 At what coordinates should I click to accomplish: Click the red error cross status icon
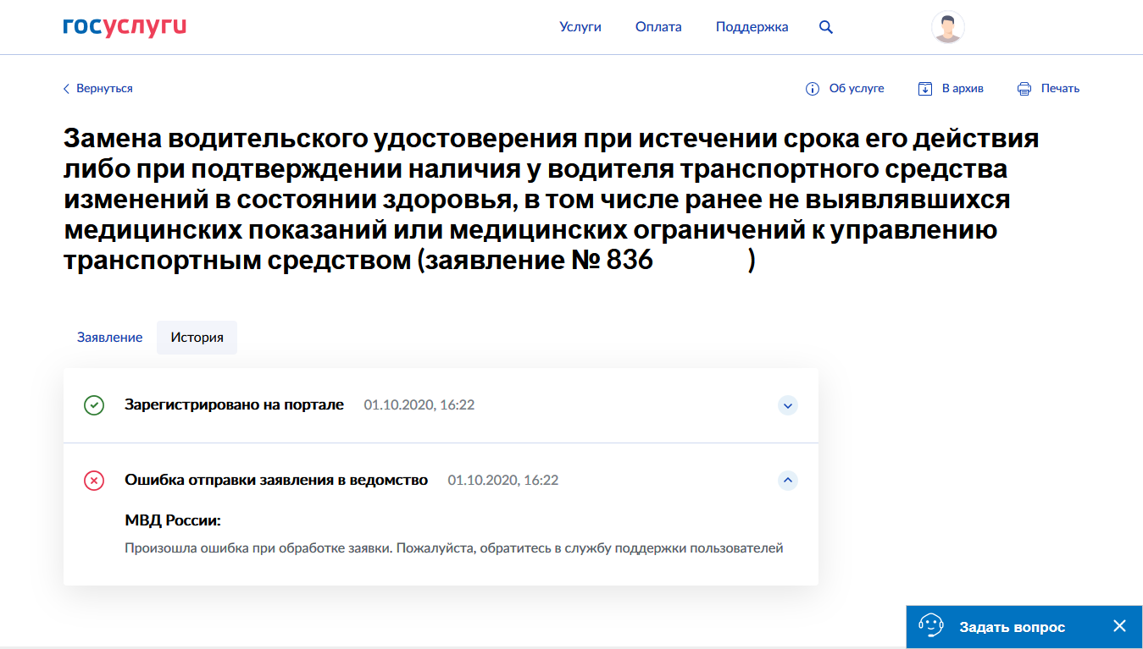coord(94,481)
